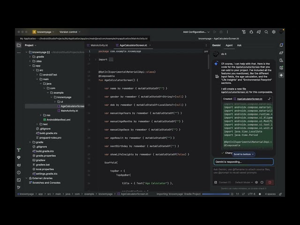Close the AgeCalculatorScreen.kt tab
This screenshot has width=300, height=225.
pos(150,45)
